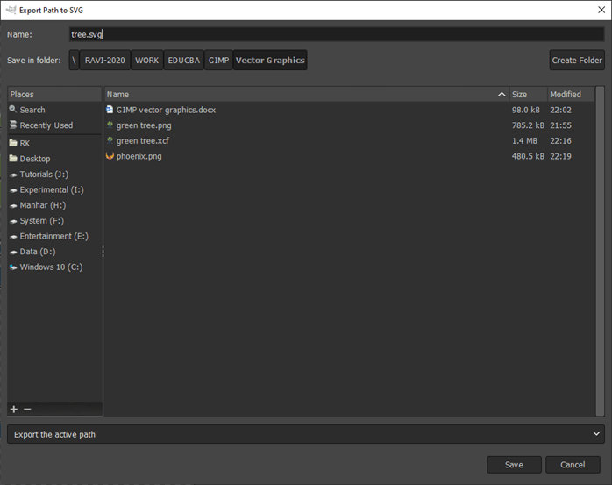Click the Experimental (I:) drive icon
The height and width of the screenshot is (485, 612).
click(13, 190)
